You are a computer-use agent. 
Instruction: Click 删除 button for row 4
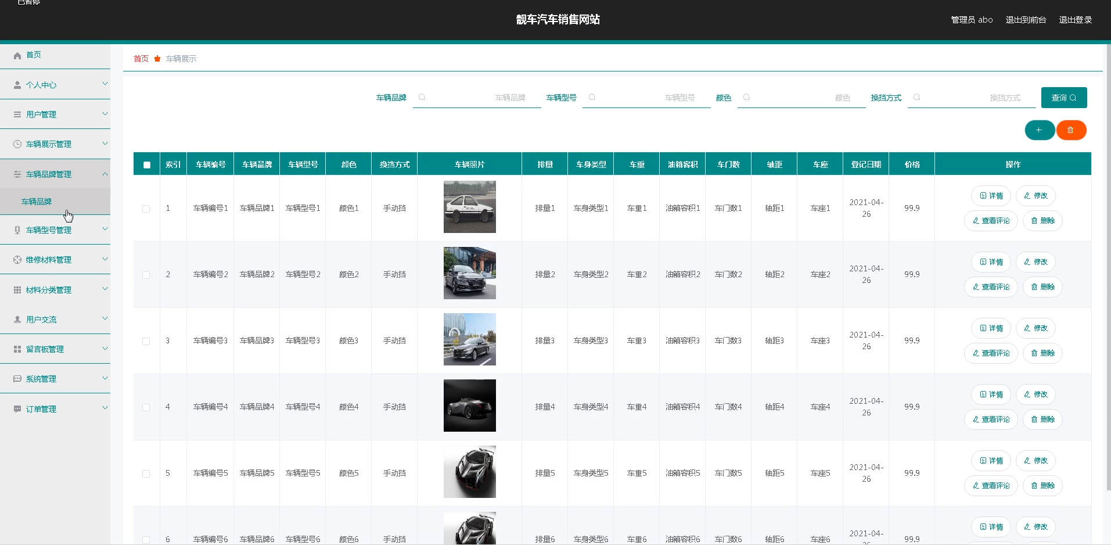pos(1042,419)
